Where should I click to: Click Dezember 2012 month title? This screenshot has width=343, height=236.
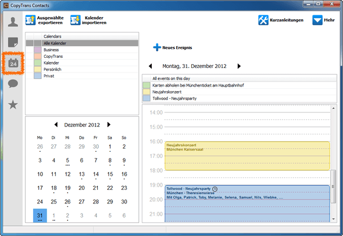click(x=82, y=125)
